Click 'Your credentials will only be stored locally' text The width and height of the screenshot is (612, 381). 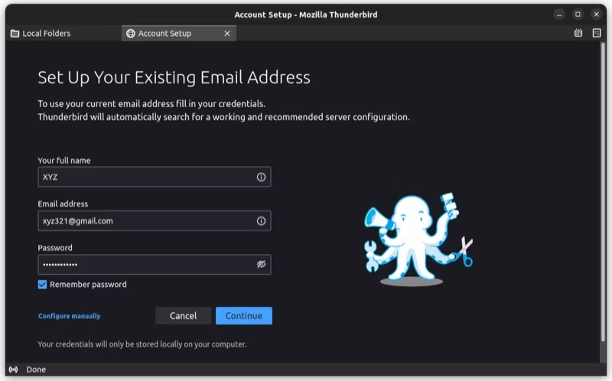[x=142, y=344]
